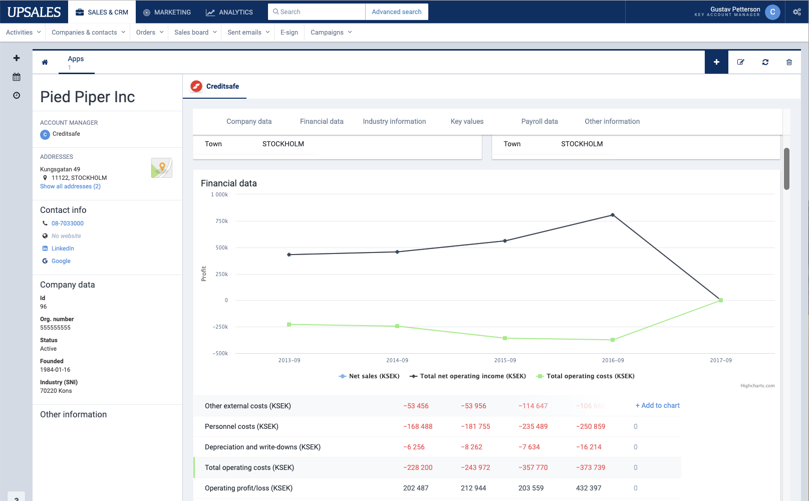Image resolution: width=809 pixels, height=501 pixels.
Task: Click the user avatar circle
Action: click(772, 12)
